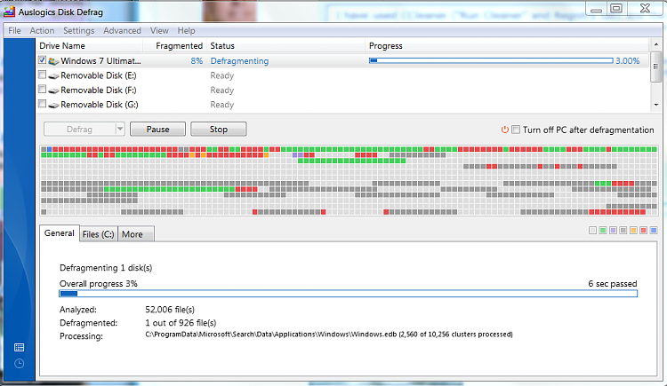Select the Removable Disk (F:) row name
The height and width of the screenshot is (386, 667).
click(98, 90)
